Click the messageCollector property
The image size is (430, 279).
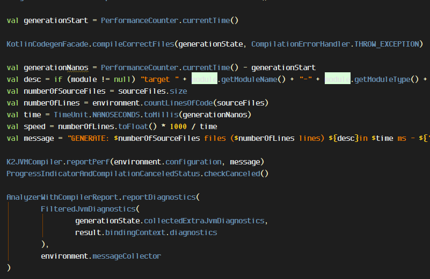click(x=127, y=256)
